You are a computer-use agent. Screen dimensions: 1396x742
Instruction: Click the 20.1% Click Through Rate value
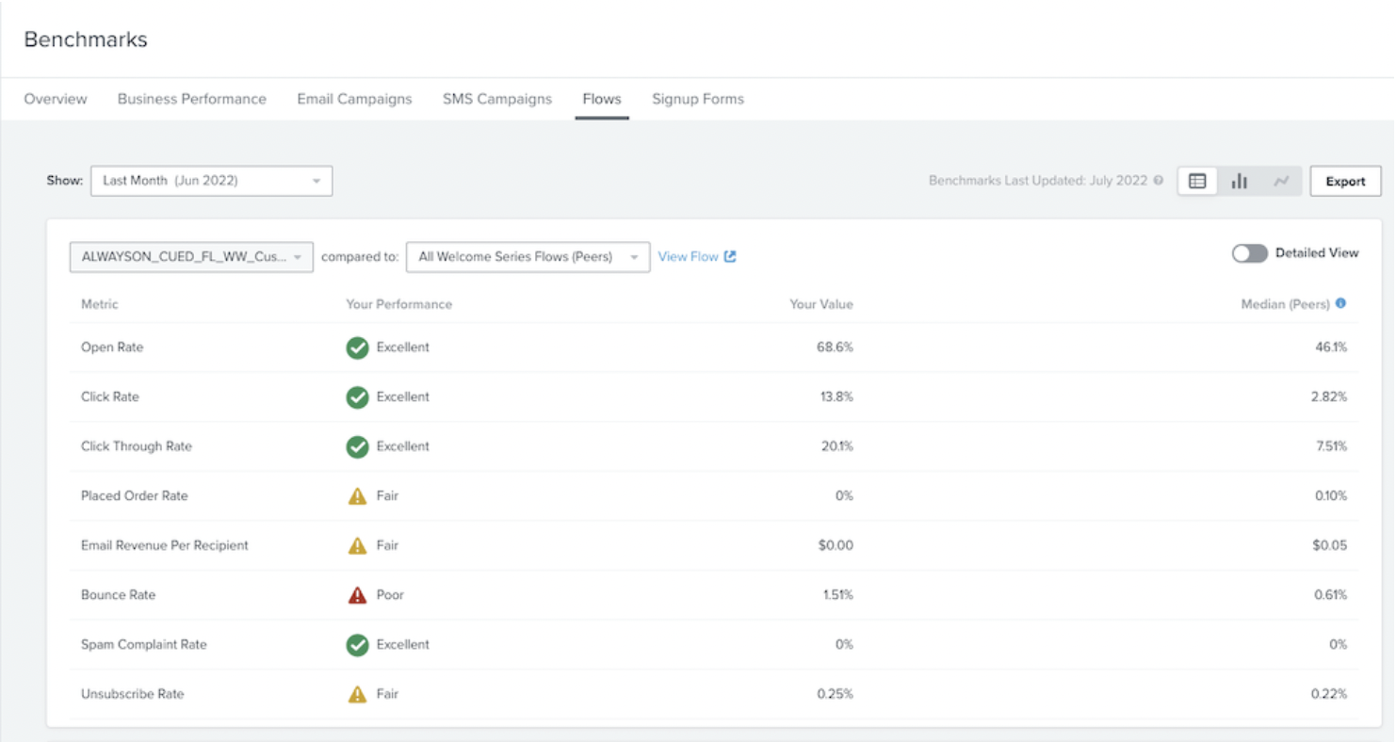click(x=836, y=446)
